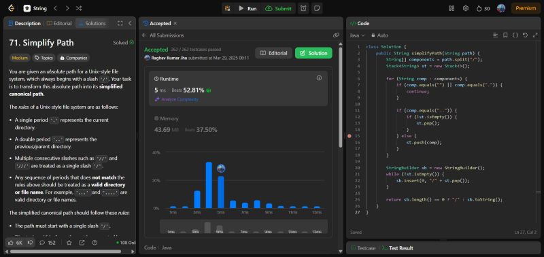This screenshot has width=544, height=257.
Task: Like the problem with thumbs up
Action: point(15,243)
